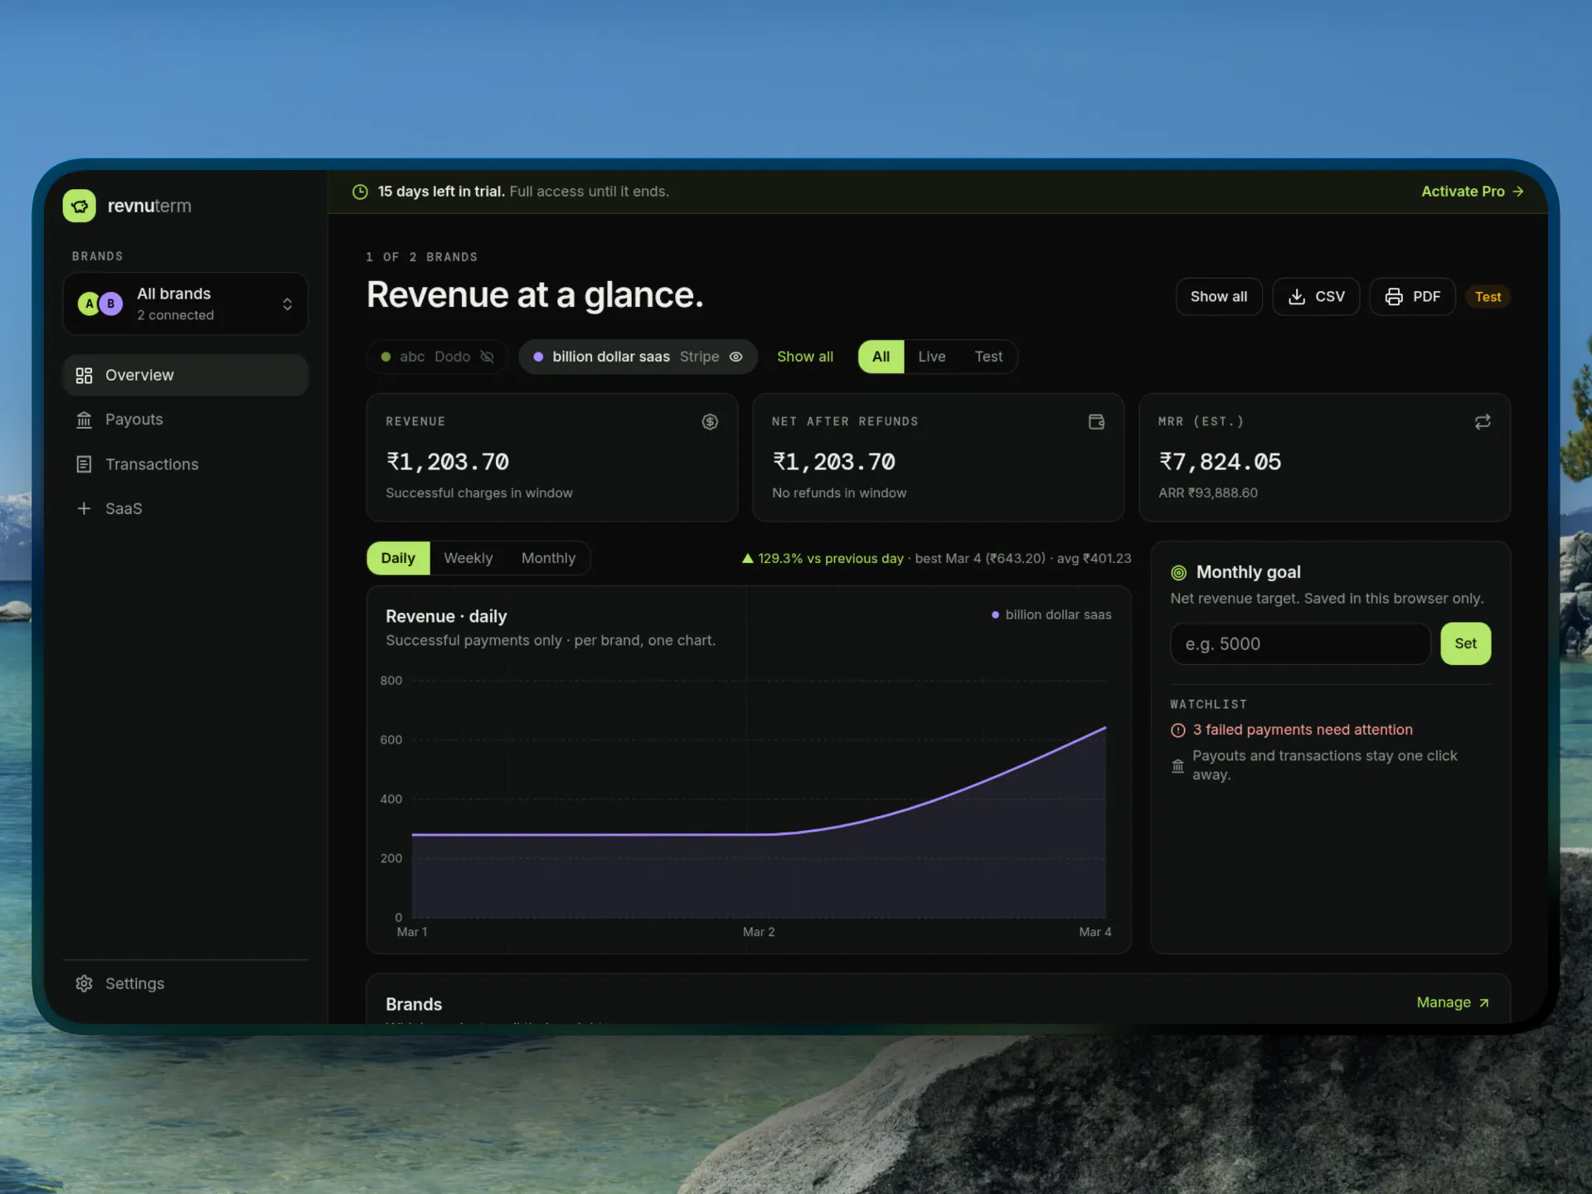Click the 3 failed payments need attention alert
The width and height of the screenshot is (1592, 1194).
pyautogui.click(x=1291, y=730)
